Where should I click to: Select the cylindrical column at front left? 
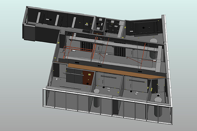tap(97, 104)
